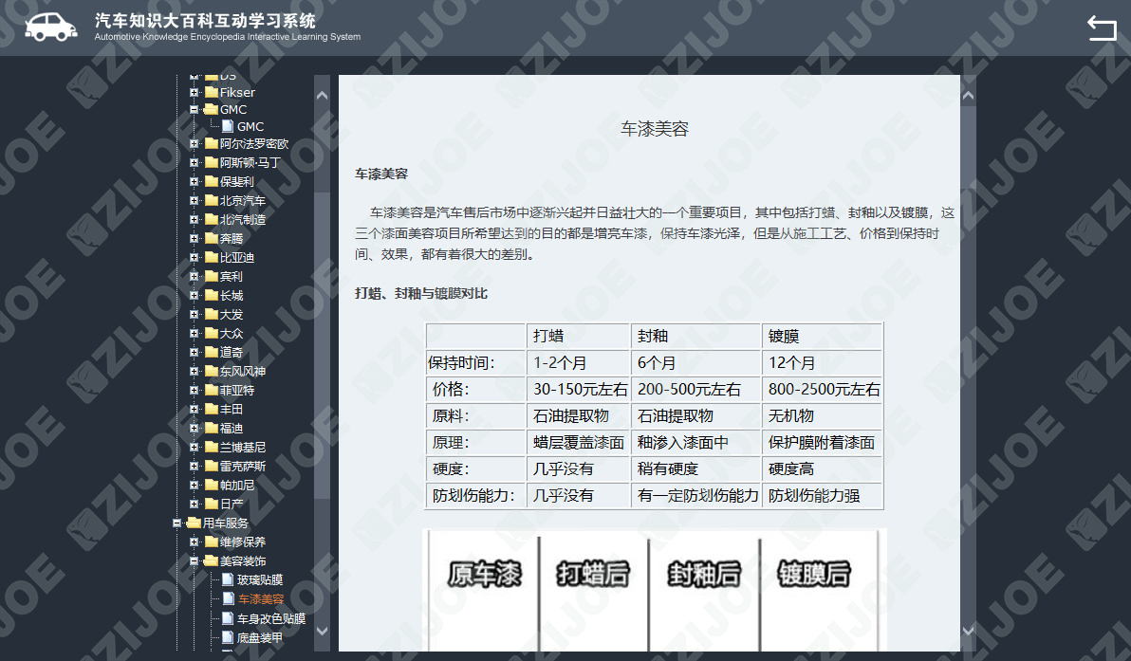Click the tree panel scroll-up arrow
Image resolution: width=1131 pixels, height=661 pixels.
point(322,95)
